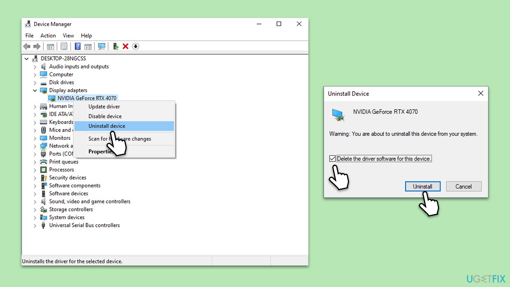This screenshot has height=287, width=510.
Task: Collapse the DESKTOP-28NGCSS root node
Action: [27, 59]
